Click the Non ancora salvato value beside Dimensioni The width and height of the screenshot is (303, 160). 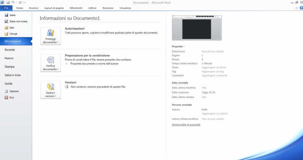[212, 51]
